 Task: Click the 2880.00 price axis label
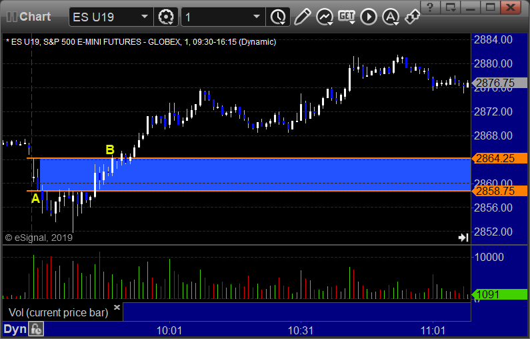pyautogui.click(x=493, y=63)
